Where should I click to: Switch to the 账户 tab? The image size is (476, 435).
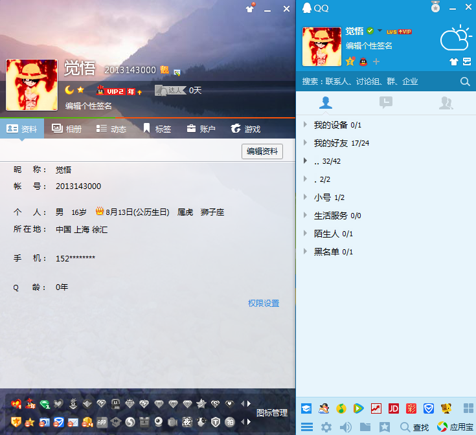pyautogui.click(x=201, y=129)
